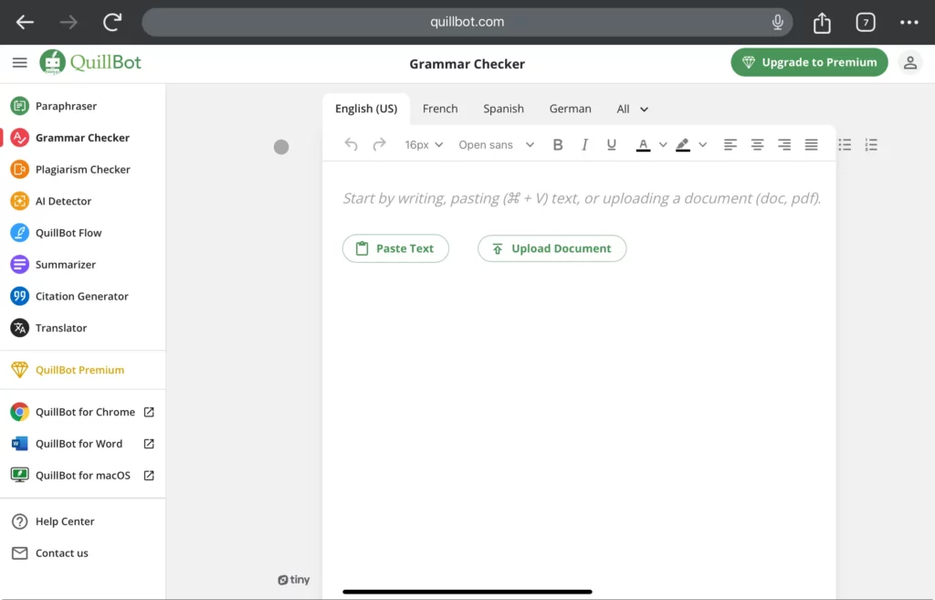Click the undo arrow in the toolbar
Screen dimensions: 935x600
351,144
